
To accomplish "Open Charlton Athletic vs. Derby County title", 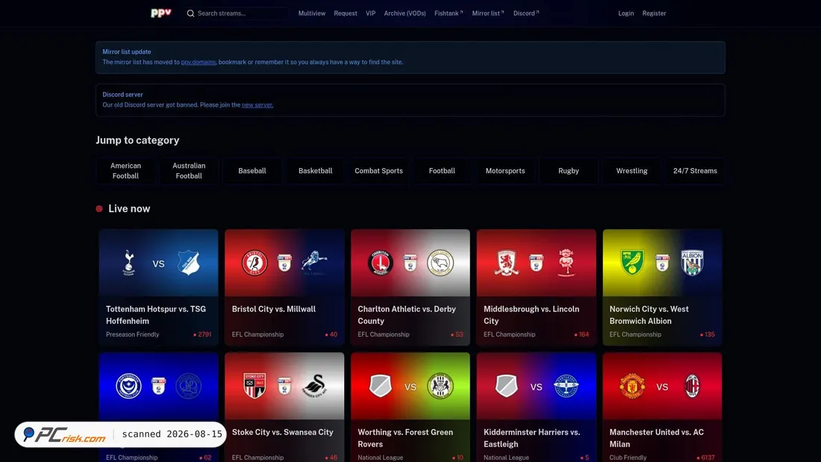I will [407, 315].
